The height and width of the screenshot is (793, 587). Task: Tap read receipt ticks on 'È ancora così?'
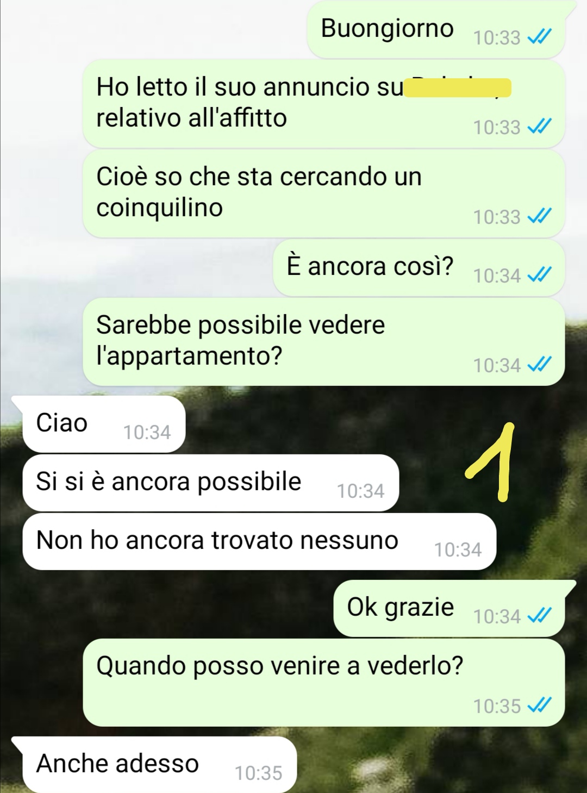(540, 274)
